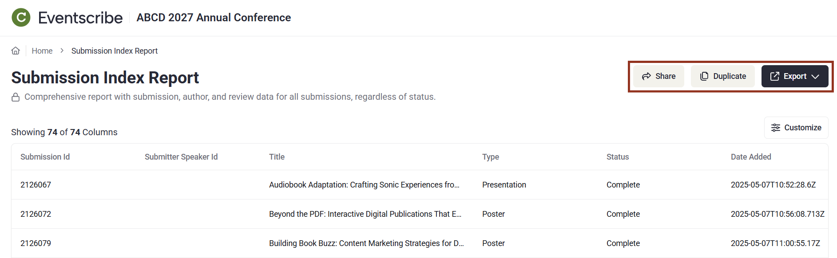Click the home breadcrumb icon

16,51
